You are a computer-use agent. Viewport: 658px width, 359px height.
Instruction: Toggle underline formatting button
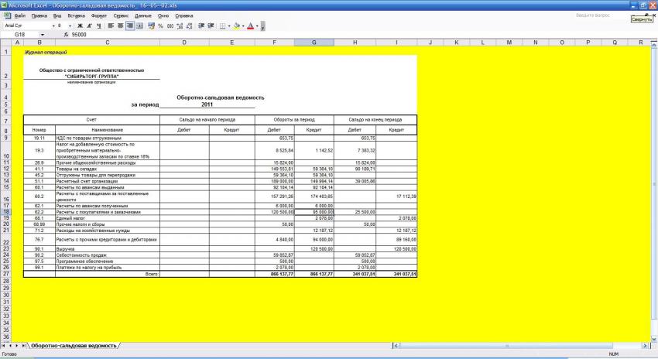pos(100,26)
